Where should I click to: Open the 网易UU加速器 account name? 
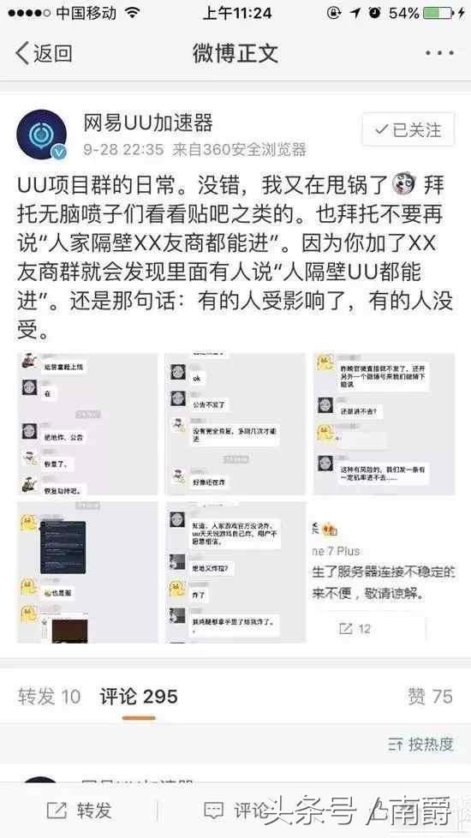[148, 123]
